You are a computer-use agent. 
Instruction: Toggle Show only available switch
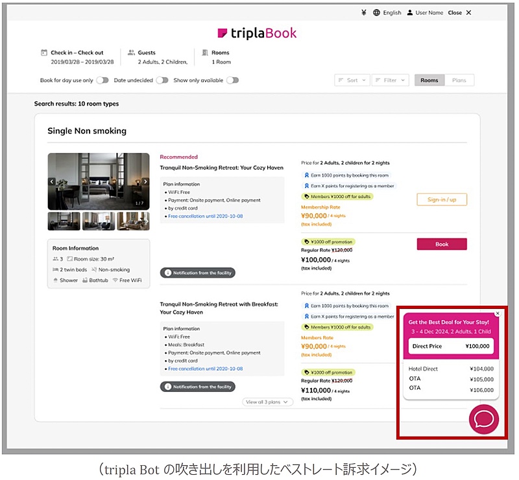[233, 80]
